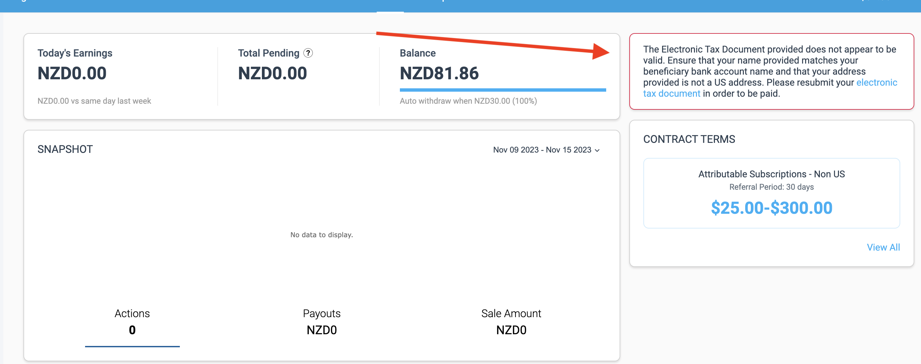Click the Today's Earnings label
Image resolution: width=921 pixels, height=364 pixels.
click(x=75, y=53)
